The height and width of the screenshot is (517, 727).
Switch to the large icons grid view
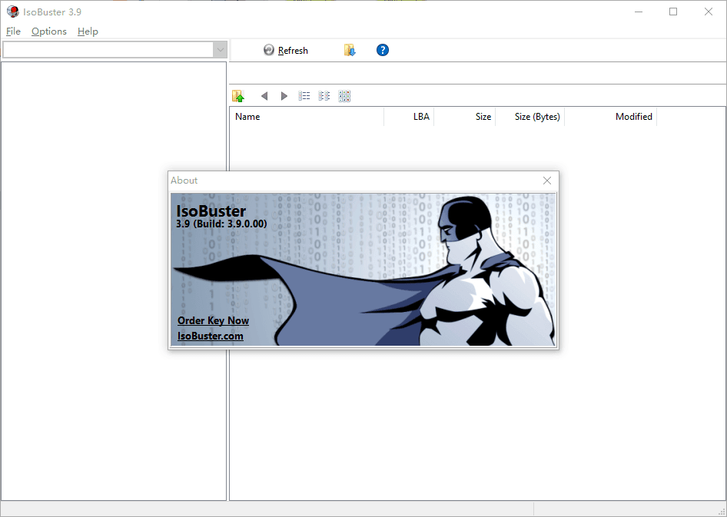tap(344, 96)
